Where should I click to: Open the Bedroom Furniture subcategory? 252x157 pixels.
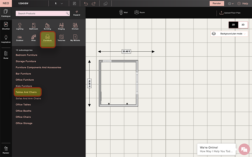(x=26, y=55)
